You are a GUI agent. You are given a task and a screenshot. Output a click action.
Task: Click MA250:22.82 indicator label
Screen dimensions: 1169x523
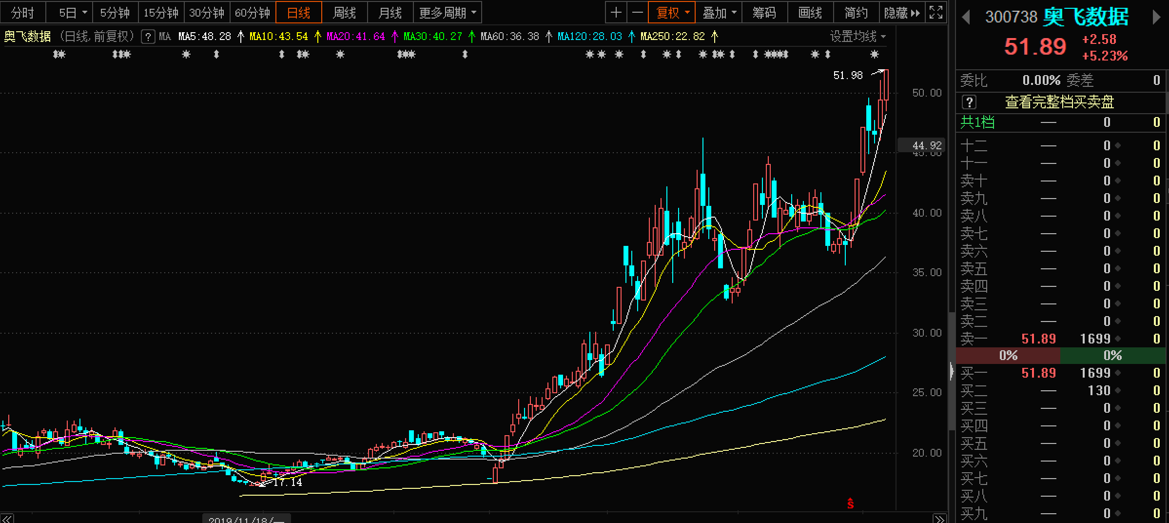click(673, 37)
